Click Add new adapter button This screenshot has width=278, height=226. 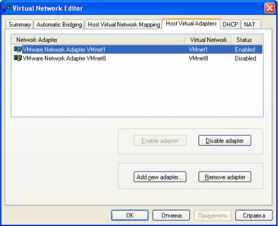click(x=160, y=177)
